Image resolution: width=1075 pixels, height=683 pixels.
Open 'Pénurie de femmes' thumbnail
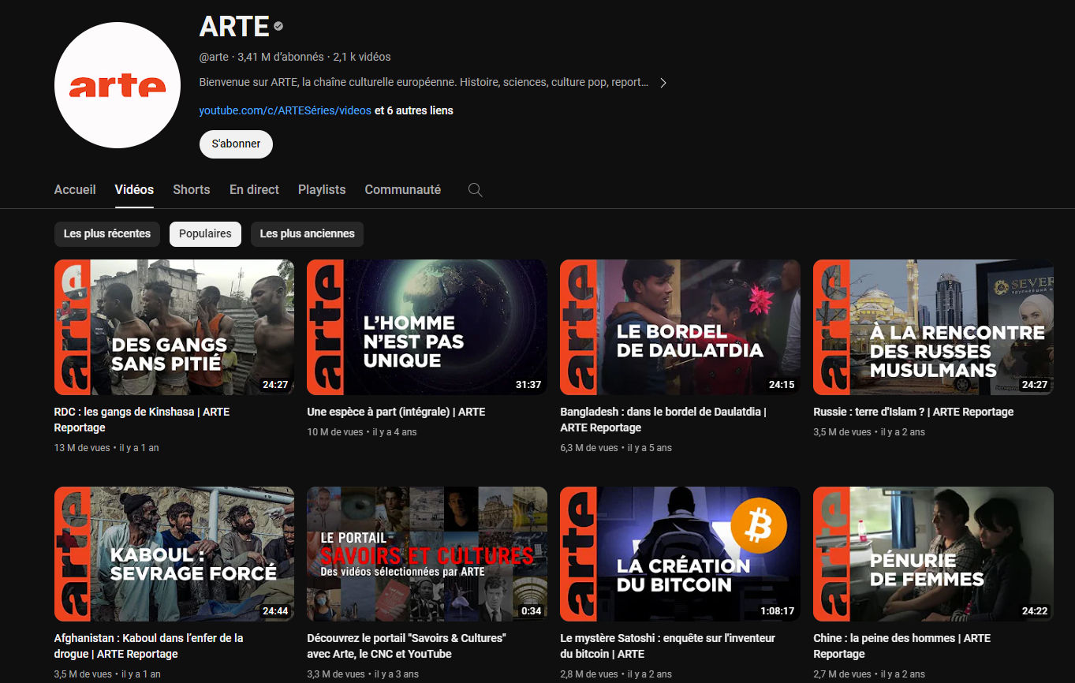coord(933,554)
